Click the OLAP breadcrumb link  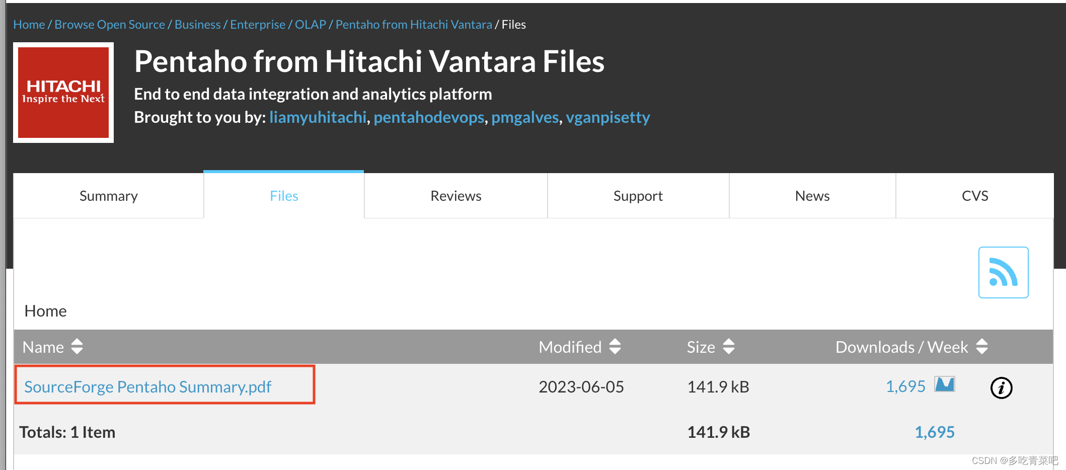click(311, 24)
